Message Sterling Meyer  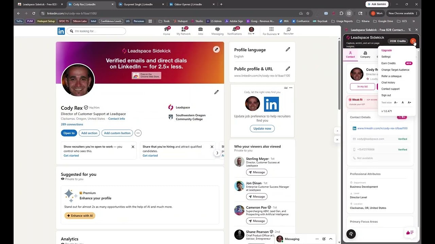(x=257, y=172)
